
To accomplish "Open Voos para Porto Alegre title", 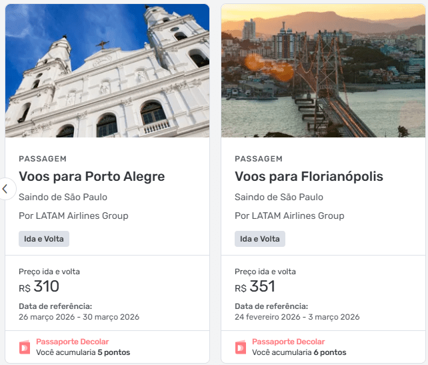I will click(92, 177).
